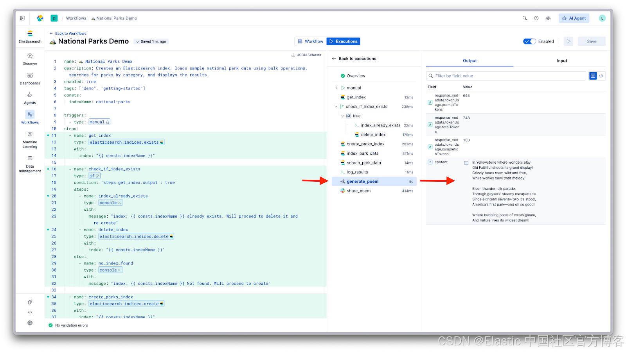Viewport: 626px width, 352px height.
Task: Open Workflows breadcrumb link
Action: pyautogui.click(x=76, y=18)
